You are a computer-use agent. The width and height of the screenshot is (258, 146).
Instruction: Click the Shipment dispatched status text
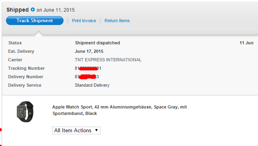pyautogui.click(x=98, y=43)
